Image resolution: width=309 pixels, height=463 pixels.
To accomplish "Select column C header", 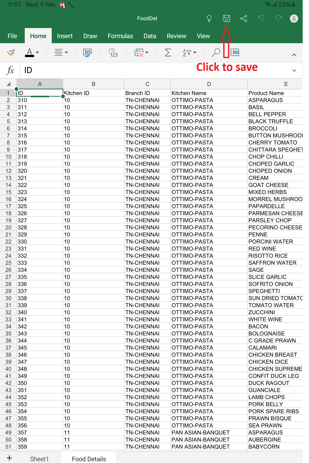I will coord(148,84).
